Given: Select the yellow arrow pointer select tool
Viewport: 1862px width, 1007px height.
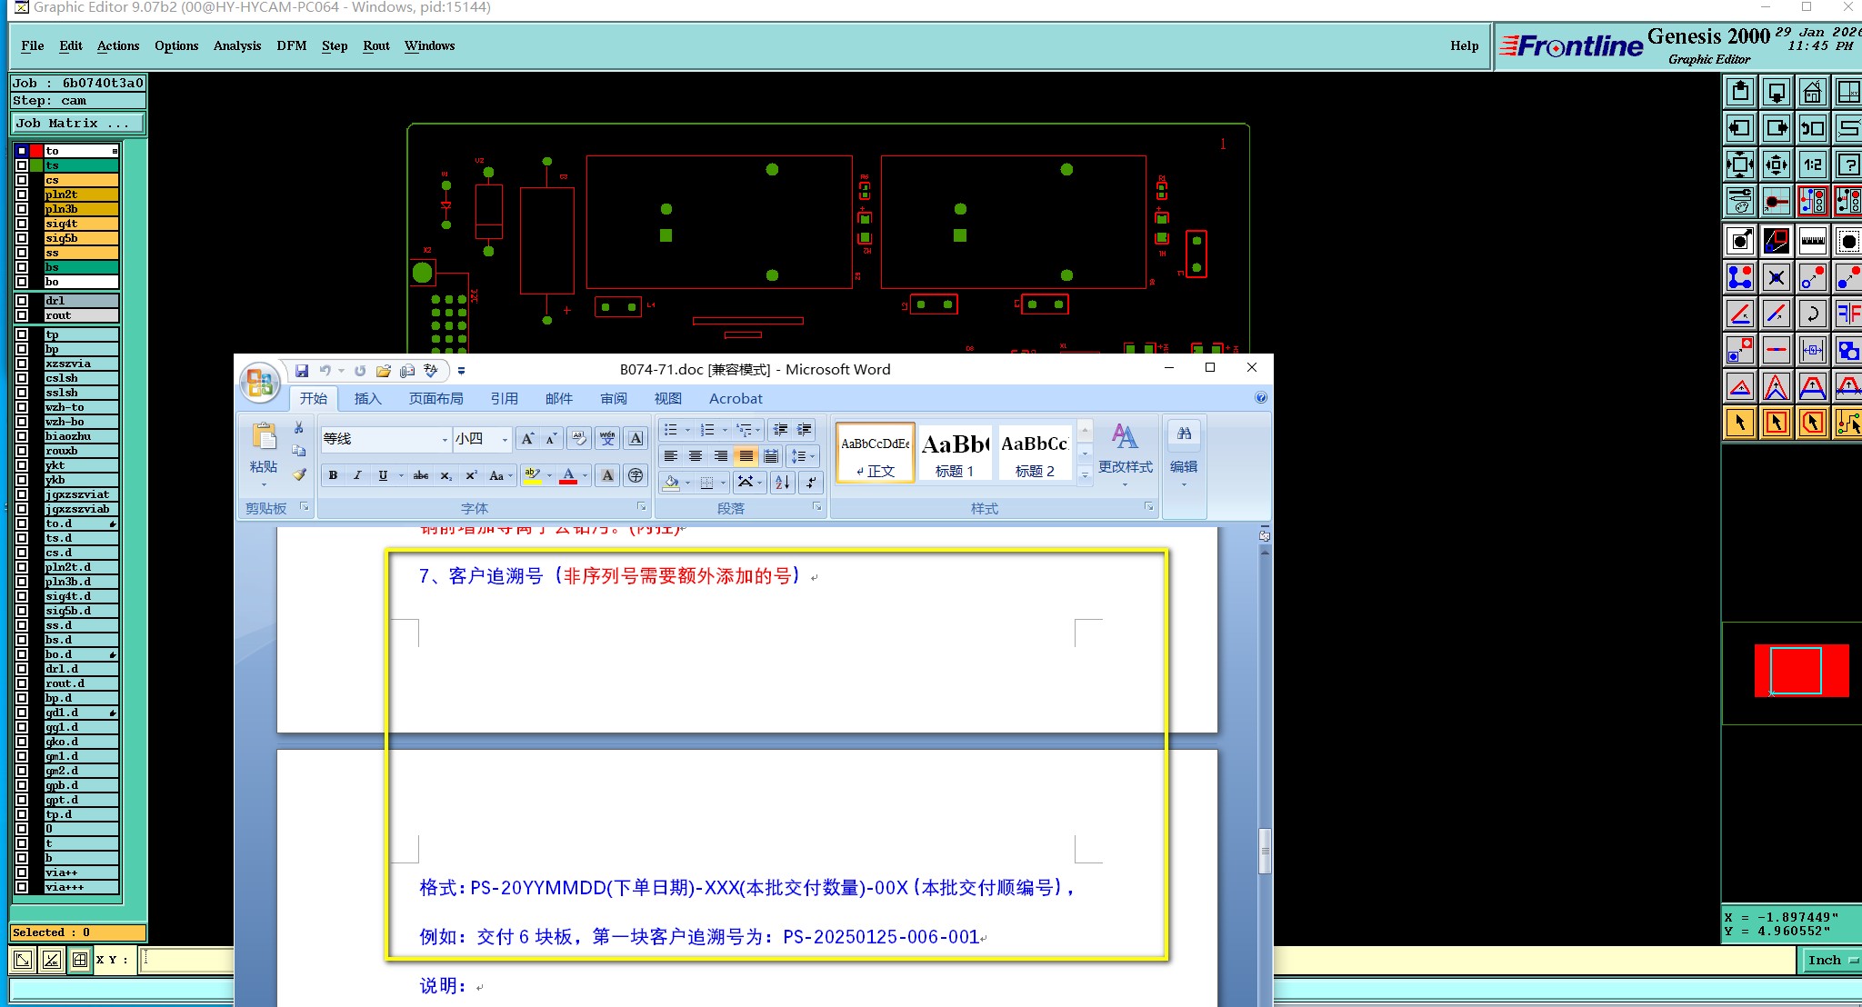Looking at the screenshot, I should point(1739,423).
